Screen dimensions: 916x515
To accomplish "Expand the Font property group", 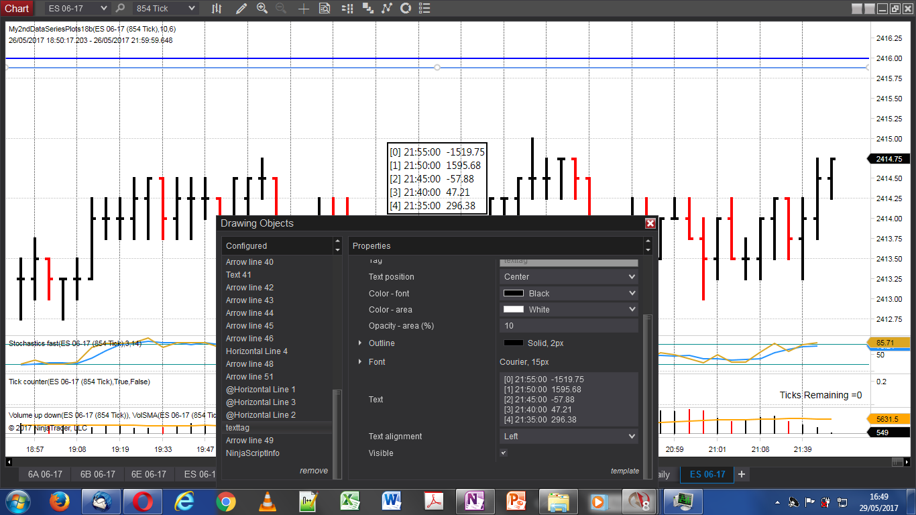I will coord(361,362).
